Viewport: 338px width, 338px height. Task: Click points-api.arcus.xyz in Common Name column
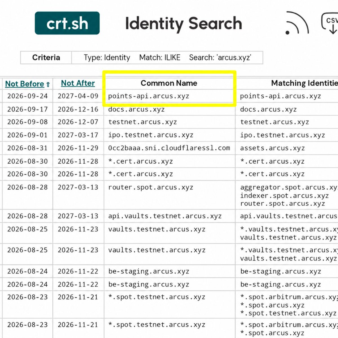point(149,96)
